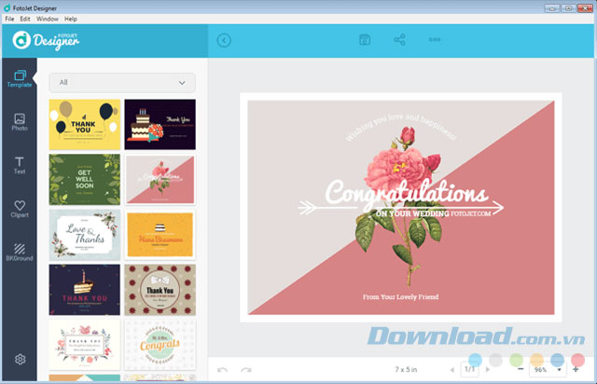Viewport: 597px width, 384px height.
Task: Select 'From Your Lovely Friend' text
Action: pyautogui.click(x=400, y=296)
